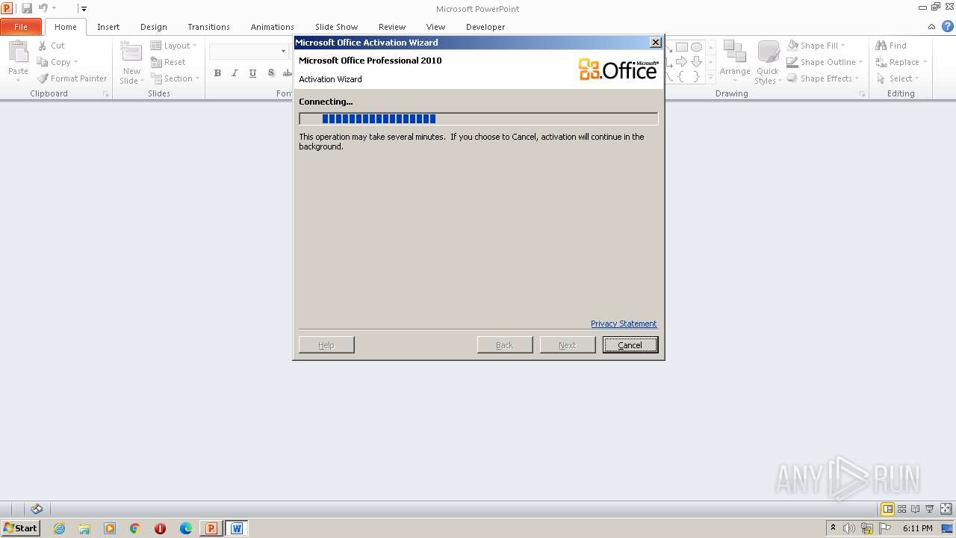
Task: Select the right arrow shape
Action: point(682,61)
